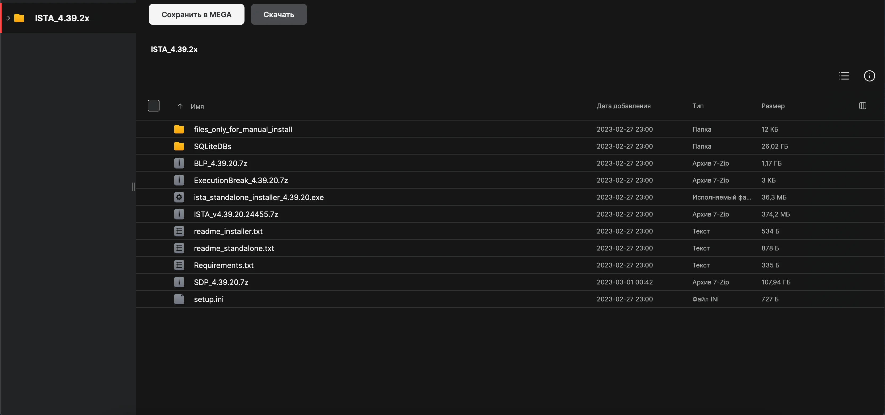Click the 12 КБ size value
The image size is (885, 415).
tap(770, 129)
